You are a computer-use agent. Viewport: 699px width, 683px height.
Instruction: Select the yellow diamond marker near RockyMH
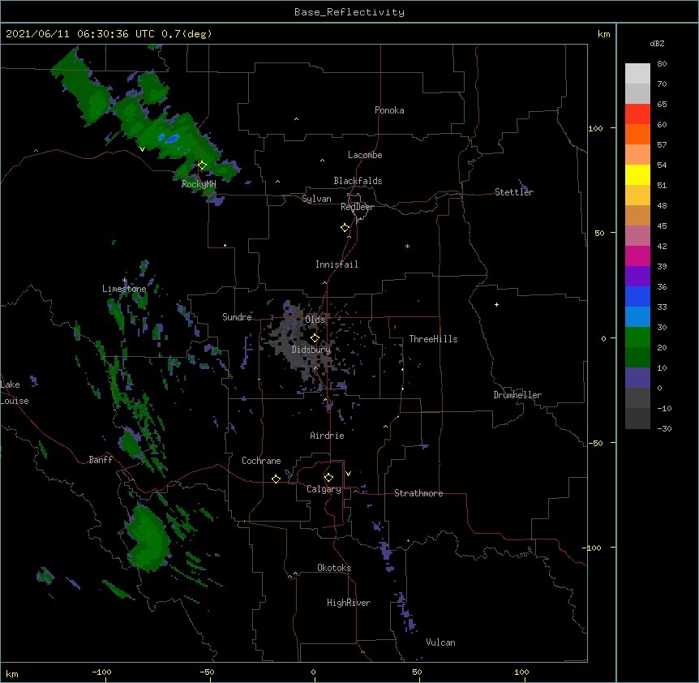click(x=202, y=165)
